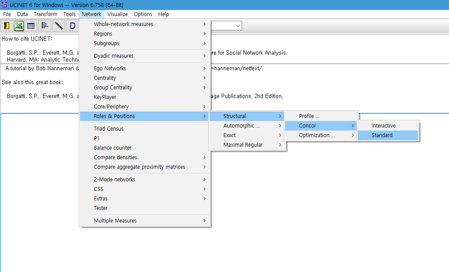449x272 pixels.
Task: Select Concor submenu entry
Action: tap(321, 126)
